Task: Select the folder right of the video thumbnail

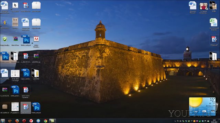Action: (213, 5)
